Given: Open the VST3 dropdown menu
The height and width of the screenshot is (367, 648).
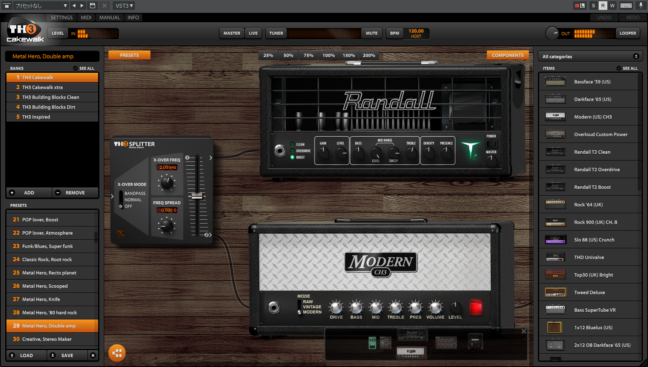Looking at the screenshot, I should point(124,6).
